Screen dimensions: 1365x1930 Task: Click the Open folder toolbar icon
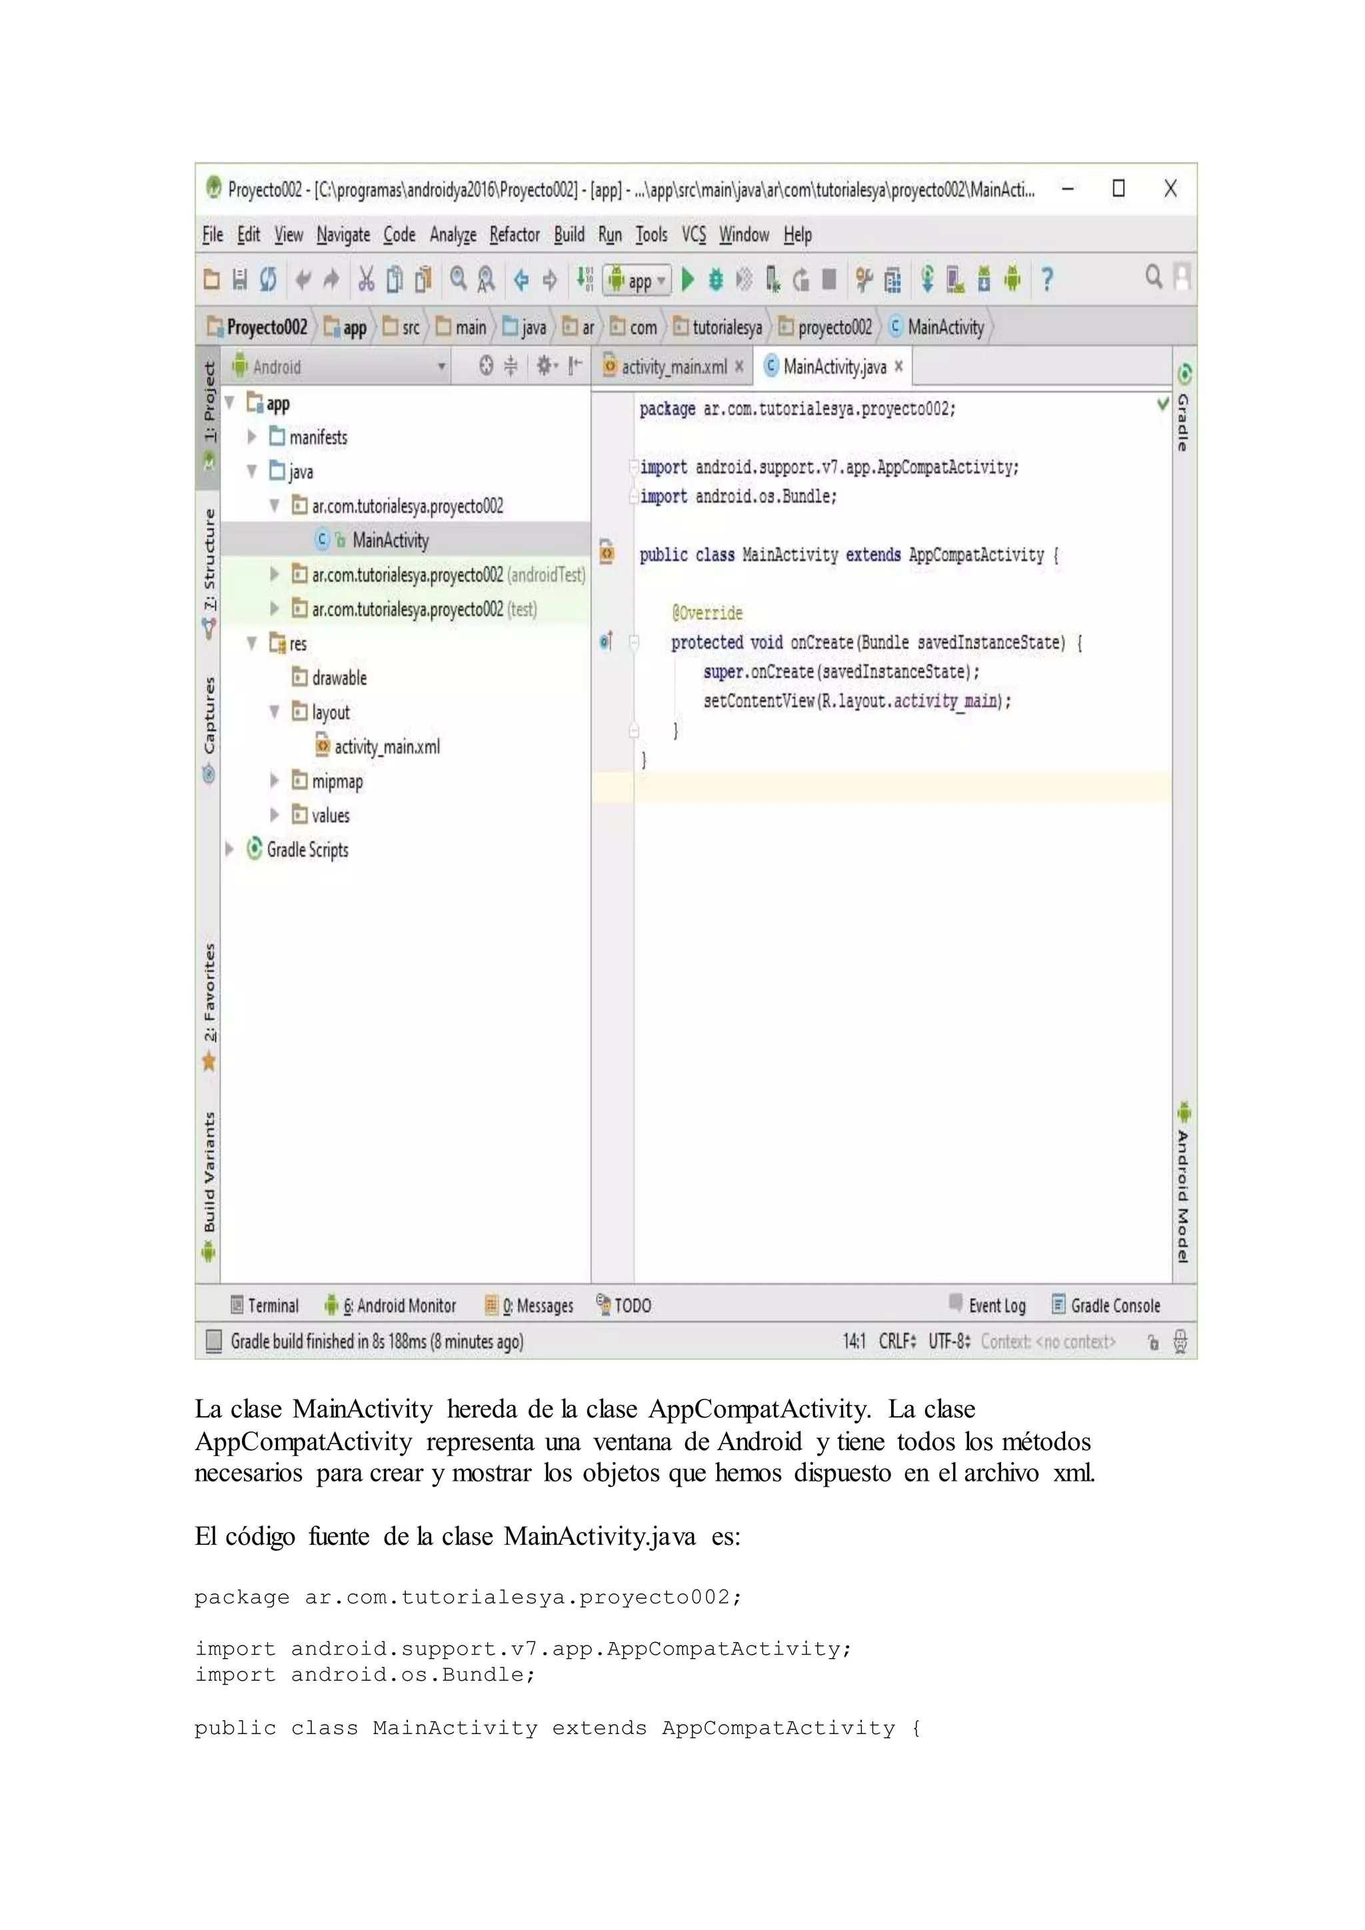pyautogui.click(x=212, y=279)
